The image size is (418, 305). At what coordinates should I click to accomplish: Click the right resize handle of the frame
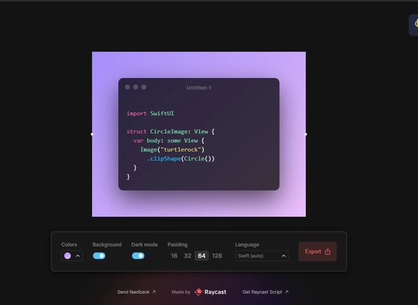306,134
